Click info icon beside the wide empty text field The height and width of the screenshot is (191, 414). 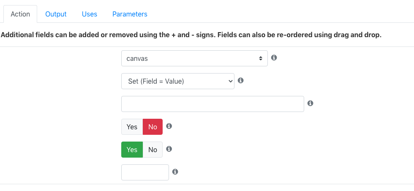click(310, 103)
